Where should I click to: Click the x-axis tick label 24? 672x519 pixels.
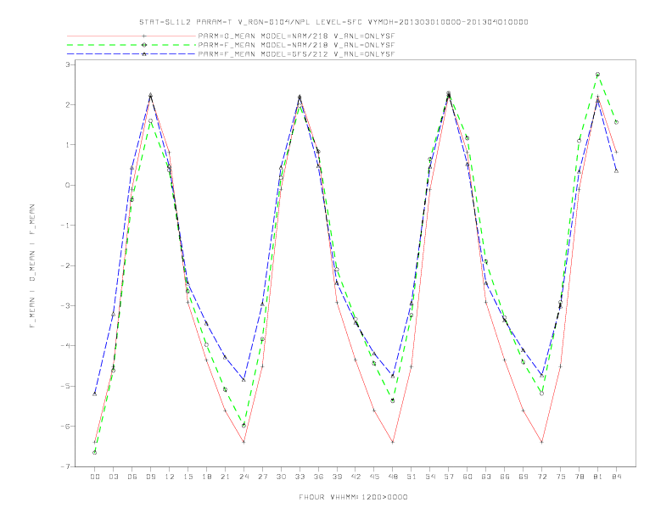[x=244, y=477]
